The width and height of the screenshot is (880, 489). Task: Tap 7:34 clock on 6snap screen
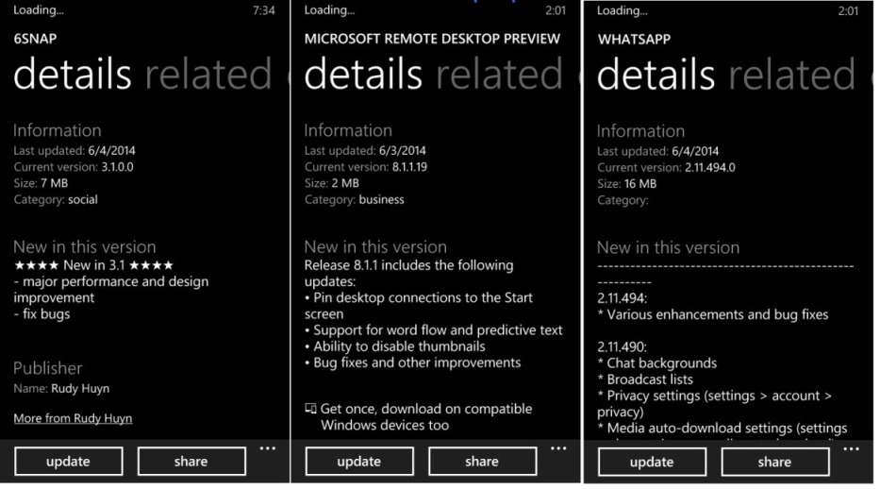pyautogui.click(x=264, y=10)
